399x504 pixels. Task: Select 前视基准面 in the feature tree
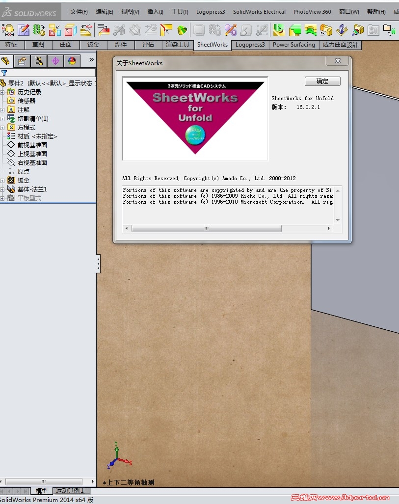[x=32, y=145]
